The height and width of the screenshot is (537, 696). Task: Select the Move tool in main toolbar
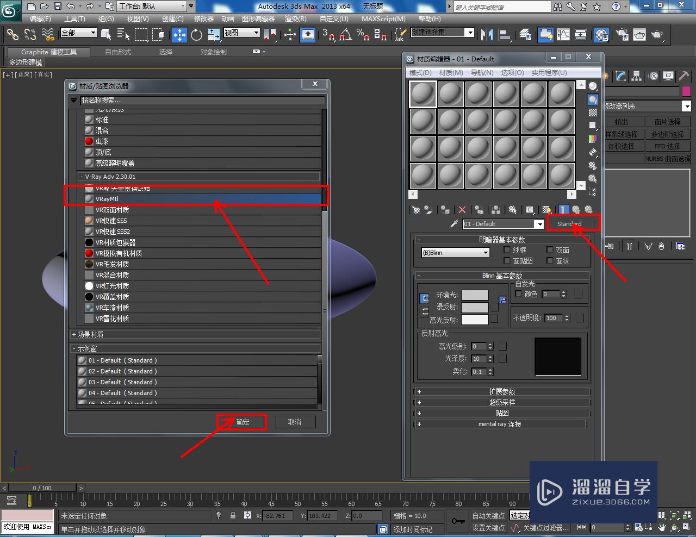[179, 35]
